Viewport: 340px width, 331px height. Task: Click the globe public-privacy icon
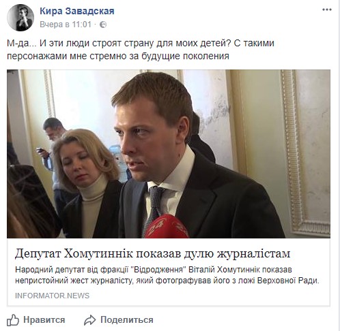[103, 25]
